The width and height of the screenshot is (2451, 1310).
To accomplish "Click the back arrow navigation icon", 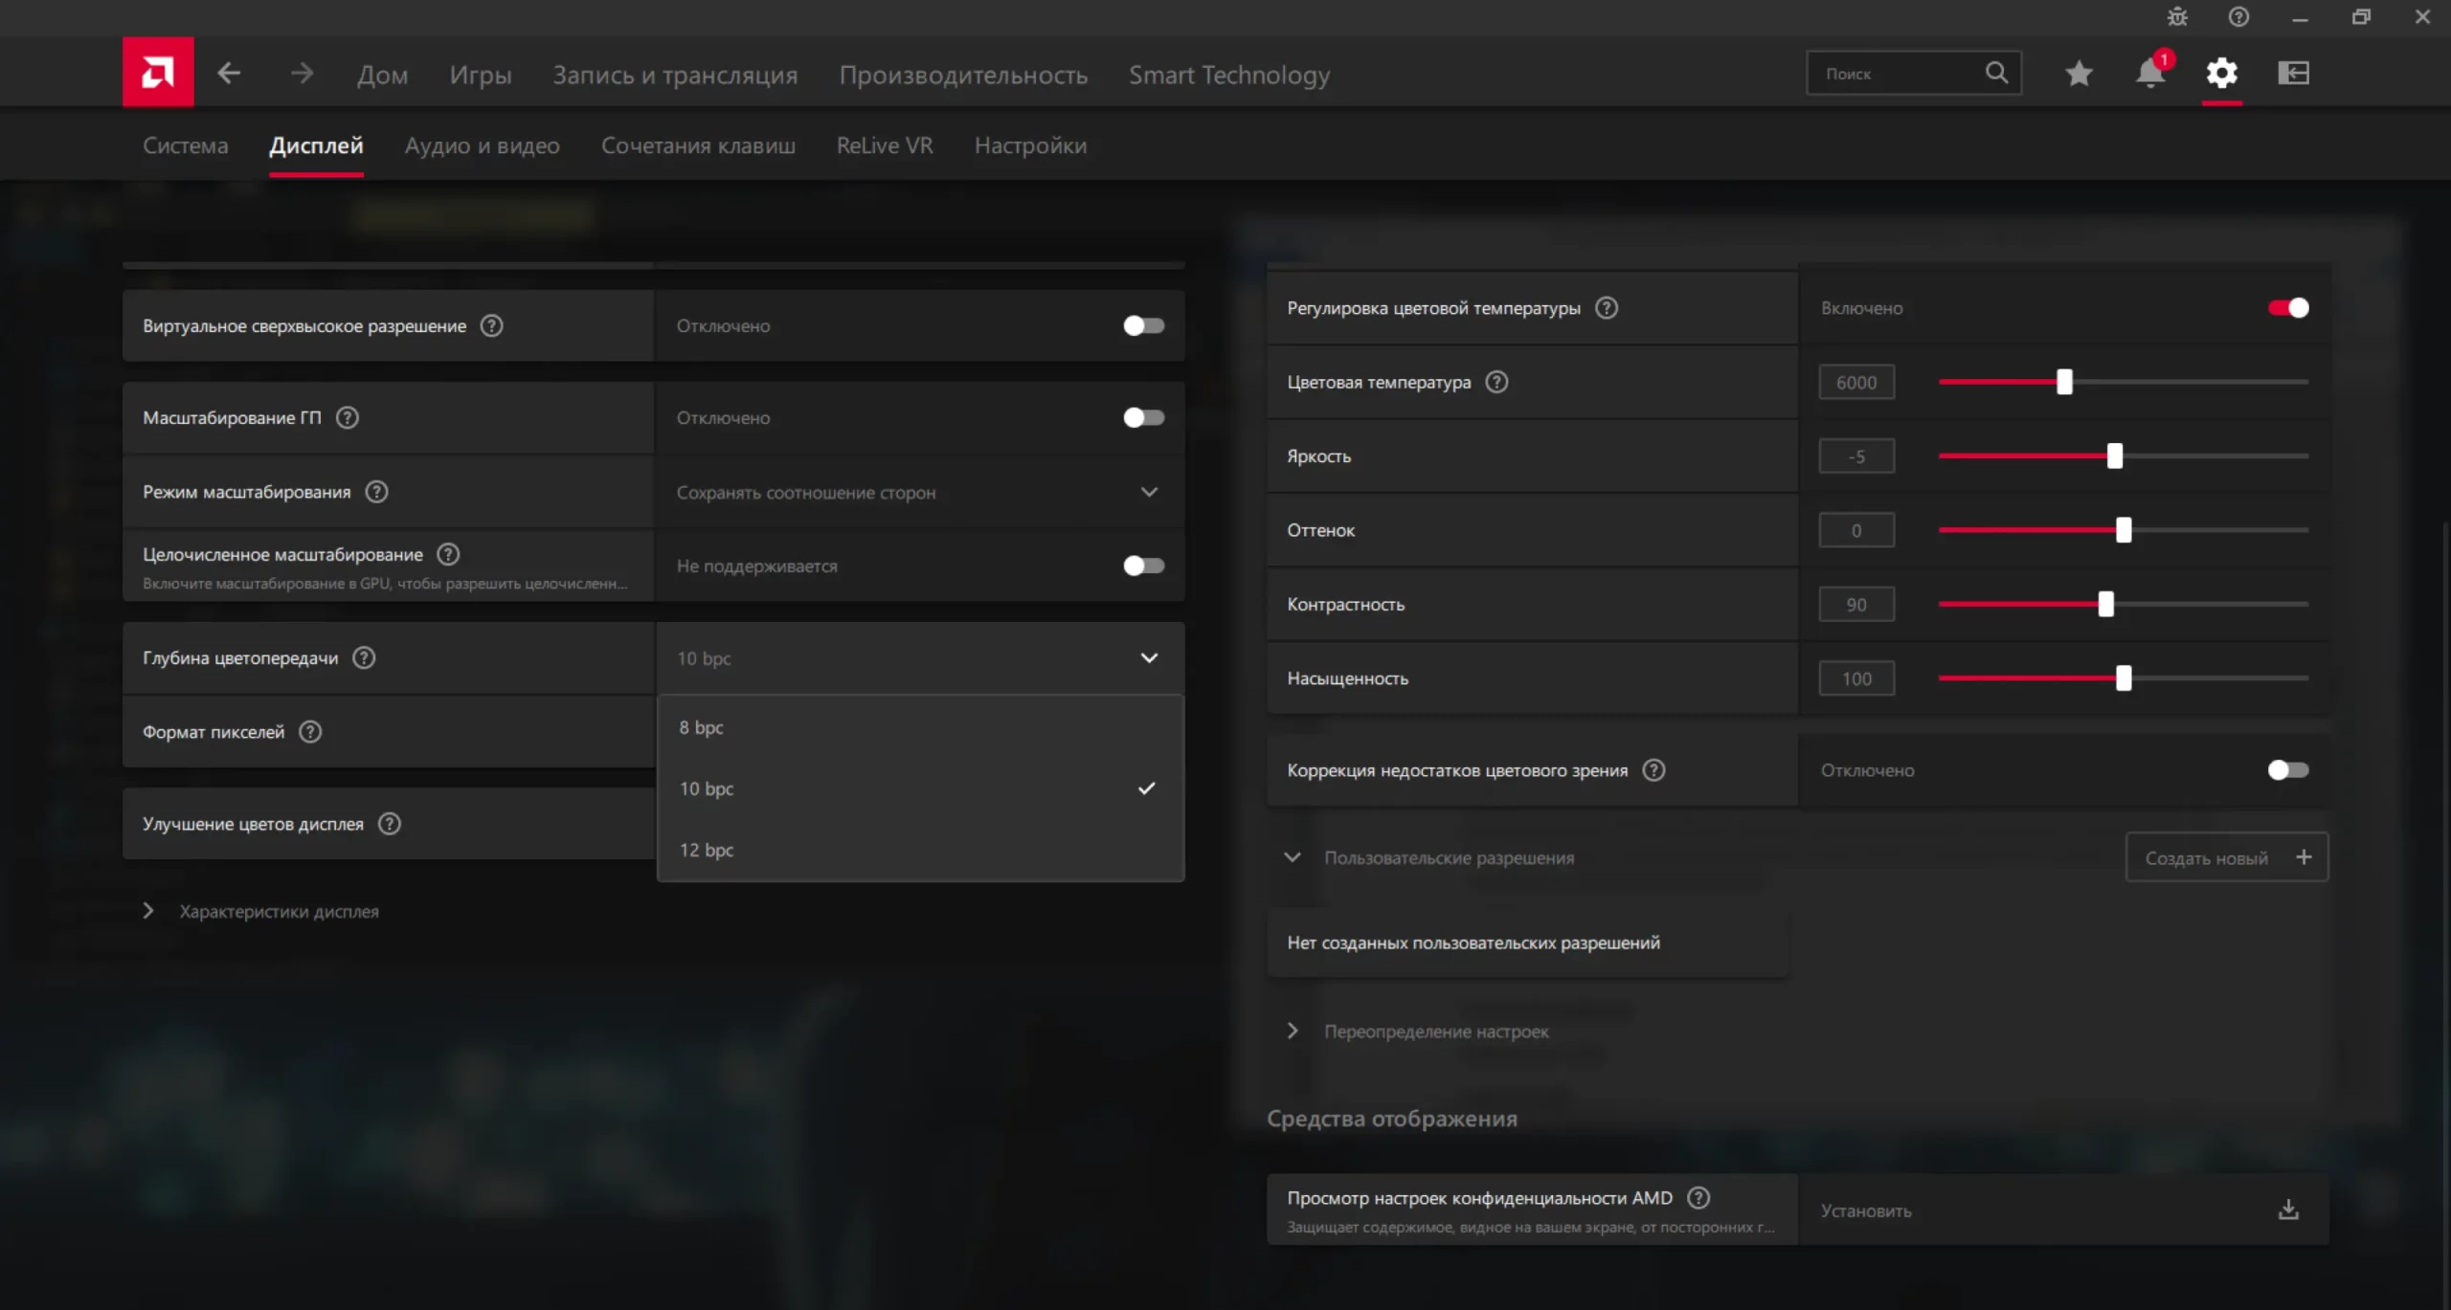I will point(229,73).
